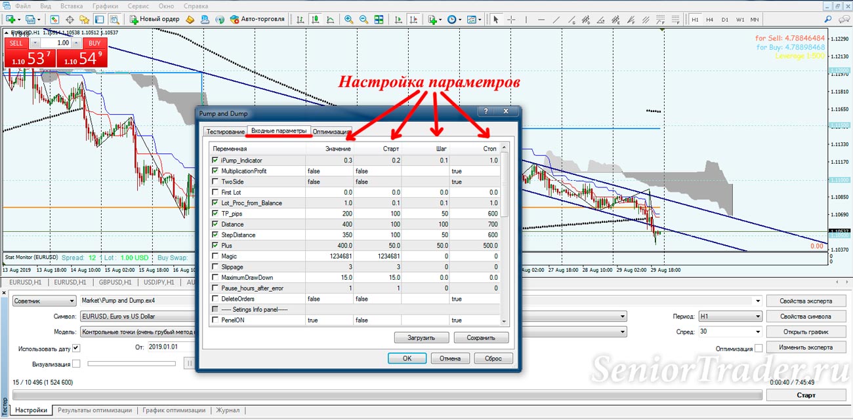Click the От date field 2019.01.01

click(171, 347)
